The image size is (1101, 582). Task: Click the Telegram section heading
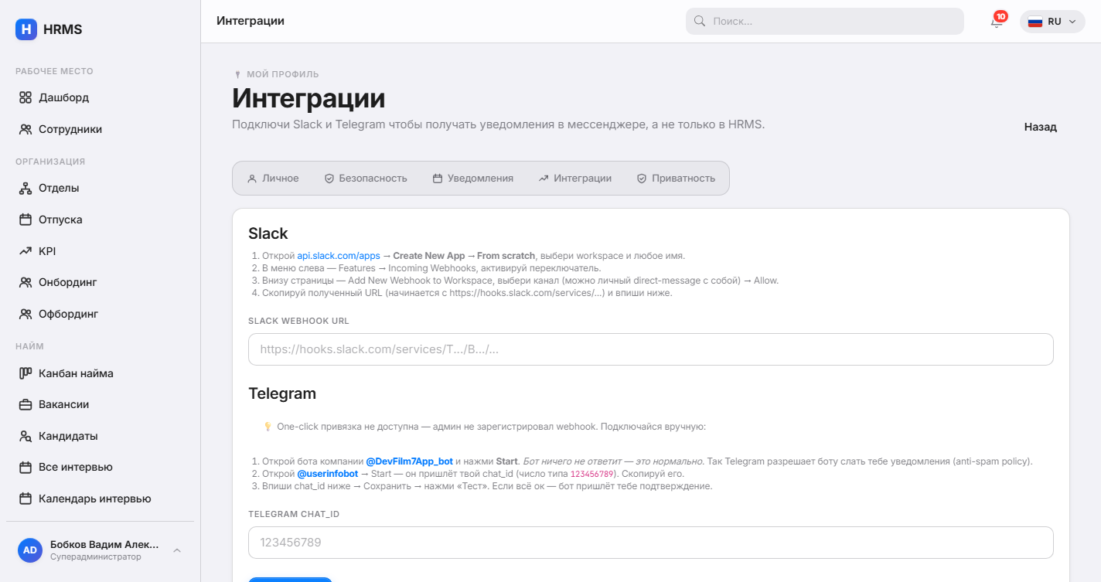(282, 393)
